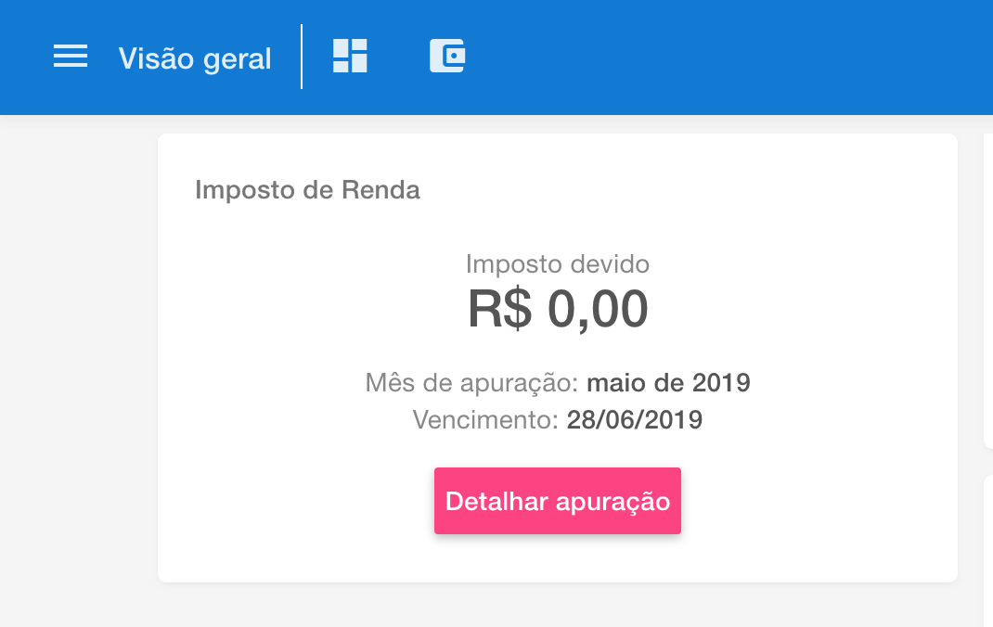Click the Detalhar apuração button
This screenshot has height=627, width=993.
(x=558, y=501)
